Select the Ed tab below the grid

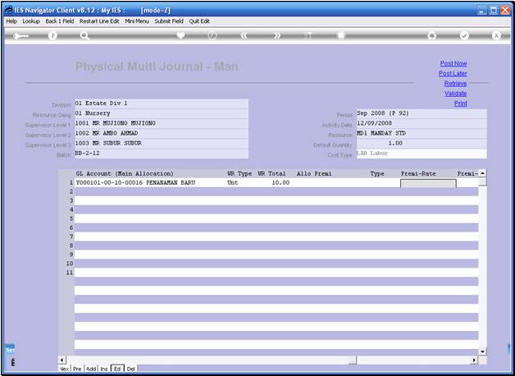(x=117, y=369)
